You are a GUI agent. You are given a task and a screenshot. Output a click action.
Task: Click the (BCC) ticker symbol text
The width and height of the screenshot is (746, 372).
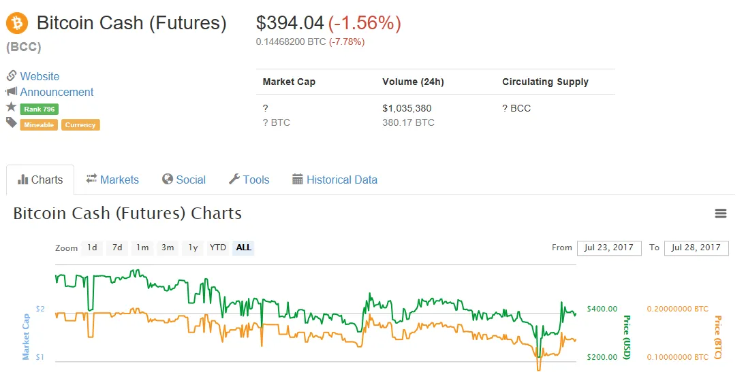[x=24, y=47]
